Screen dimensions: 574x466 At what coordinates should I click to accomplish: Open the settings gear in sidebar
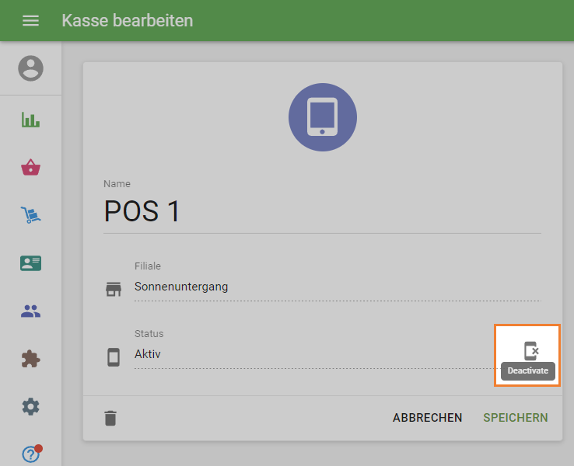30,406
